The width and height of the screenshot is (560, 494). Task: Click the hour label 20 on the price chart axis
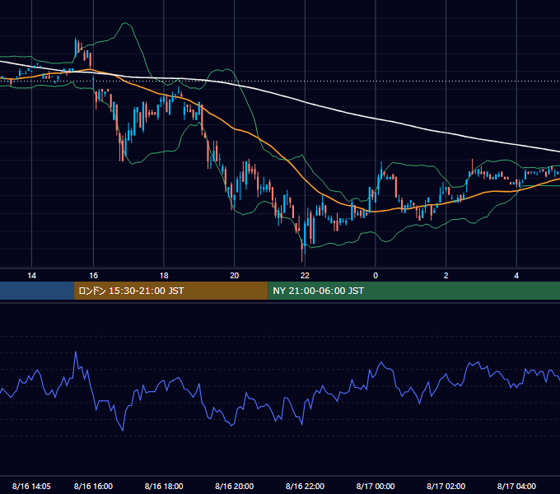click(234, 276)
